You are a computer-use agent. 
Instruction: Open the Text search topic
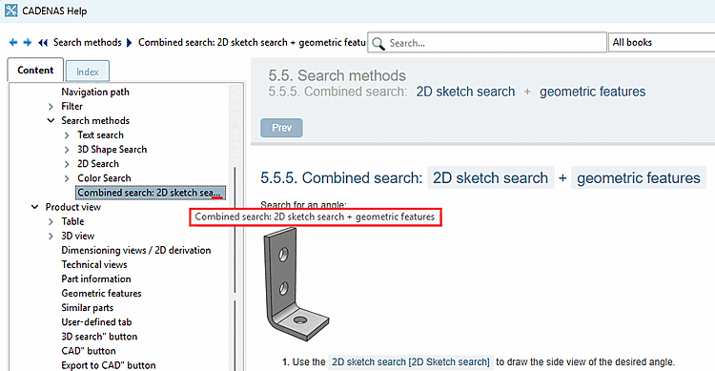[100, 135]
